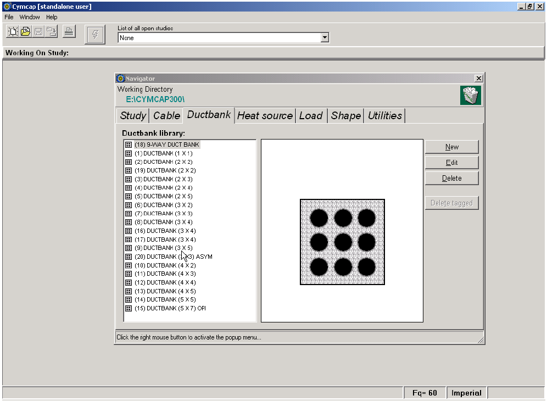Click the grid icon beside (10) DUCTBANK (4 X 2)
Image resolution: width=547 pixels, height=401 pixels.
(129, 265)
